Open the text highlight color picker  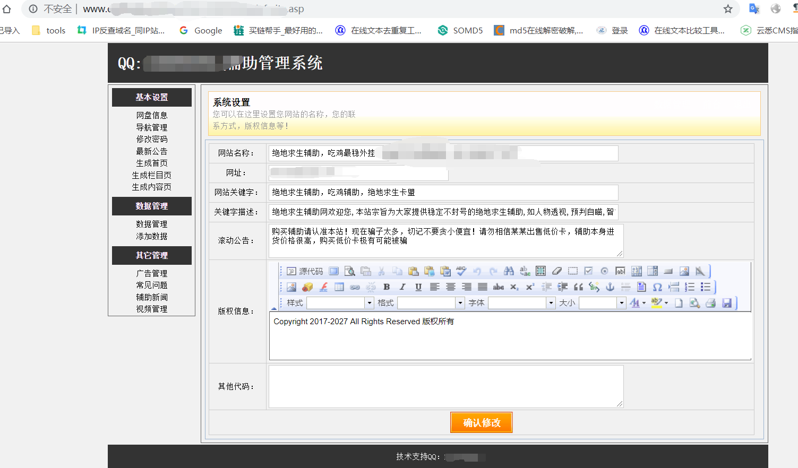659,303
